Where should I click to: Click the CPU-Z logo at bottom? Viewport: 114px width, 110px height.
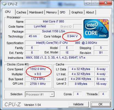(x=13, y=104)
